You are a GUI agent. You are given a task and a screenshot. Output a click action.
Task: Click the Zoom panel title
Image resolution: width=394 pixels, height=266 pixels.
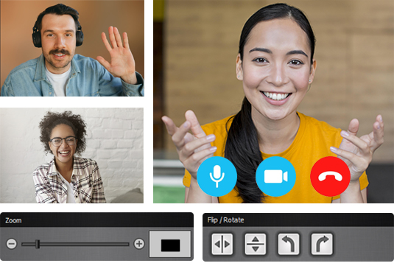[13, 220]
